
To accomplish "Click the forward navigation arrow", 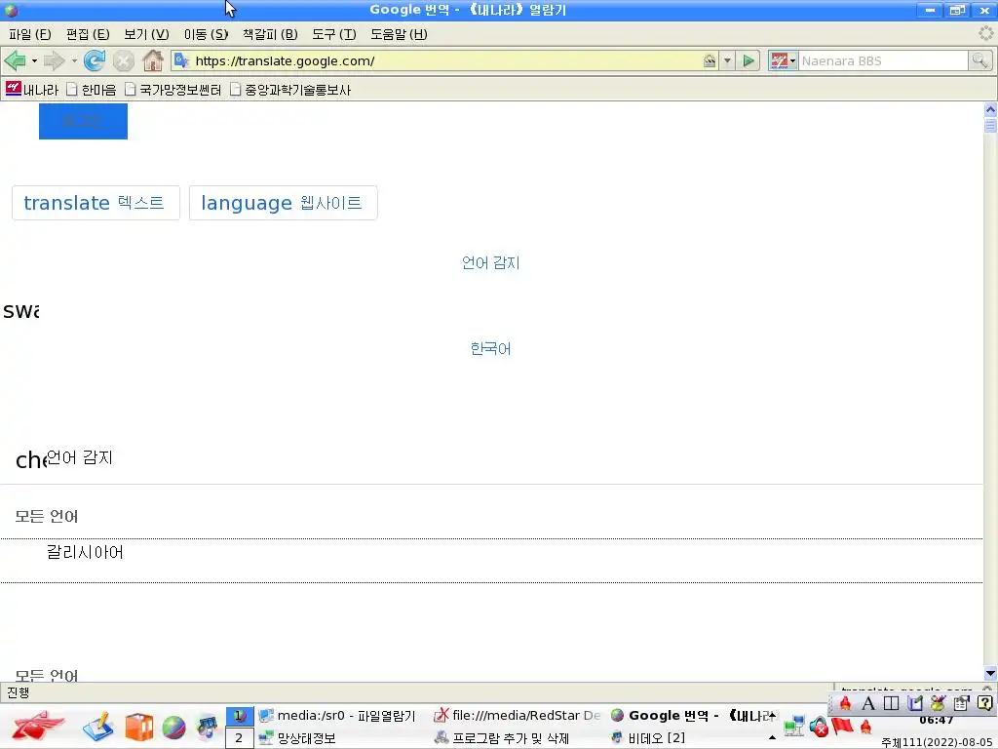I will [x=55, y=61].
